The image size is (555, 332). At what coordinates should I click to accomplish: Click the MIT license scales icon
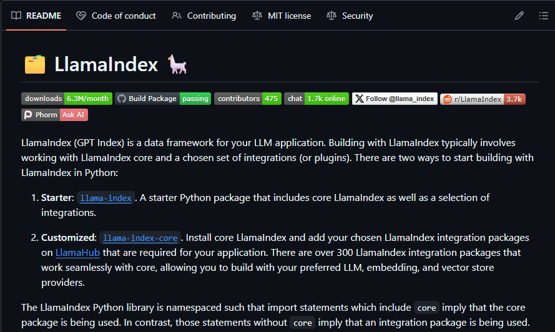(x=257, y=16)
